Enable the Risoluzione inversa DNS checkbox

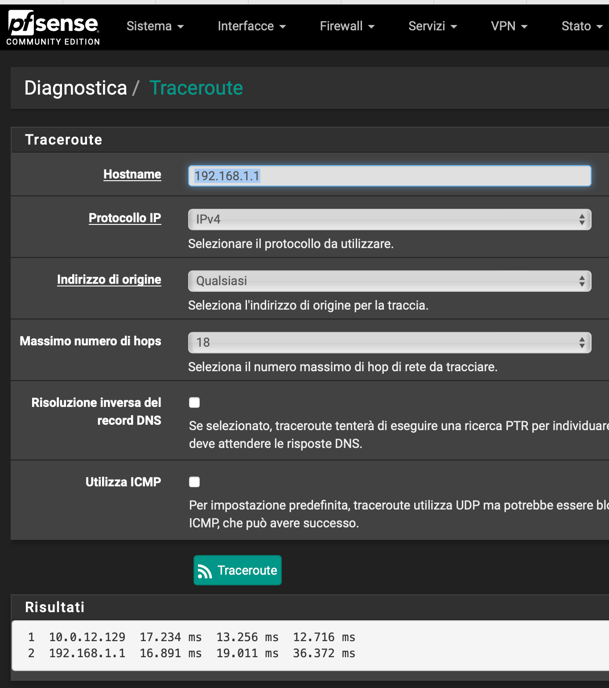click(194, 402)
